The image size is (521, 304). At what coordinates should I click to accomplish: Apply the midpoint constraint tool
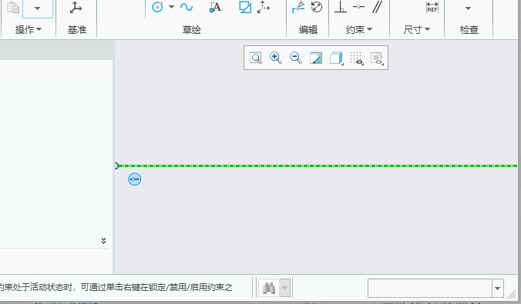[x=358, y=7]
